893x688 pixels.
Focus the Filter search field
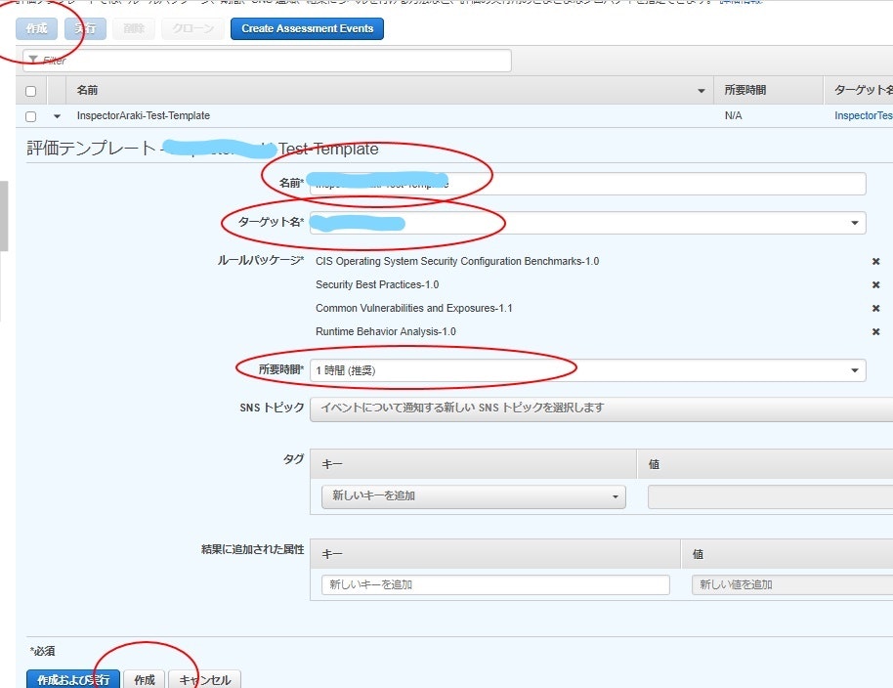tap(267, 61)
